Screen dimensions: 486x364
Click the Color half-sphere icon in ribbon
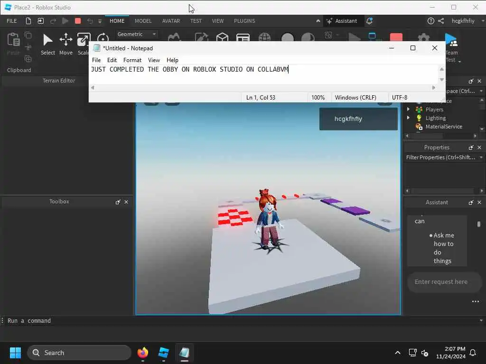pos(308,37)
